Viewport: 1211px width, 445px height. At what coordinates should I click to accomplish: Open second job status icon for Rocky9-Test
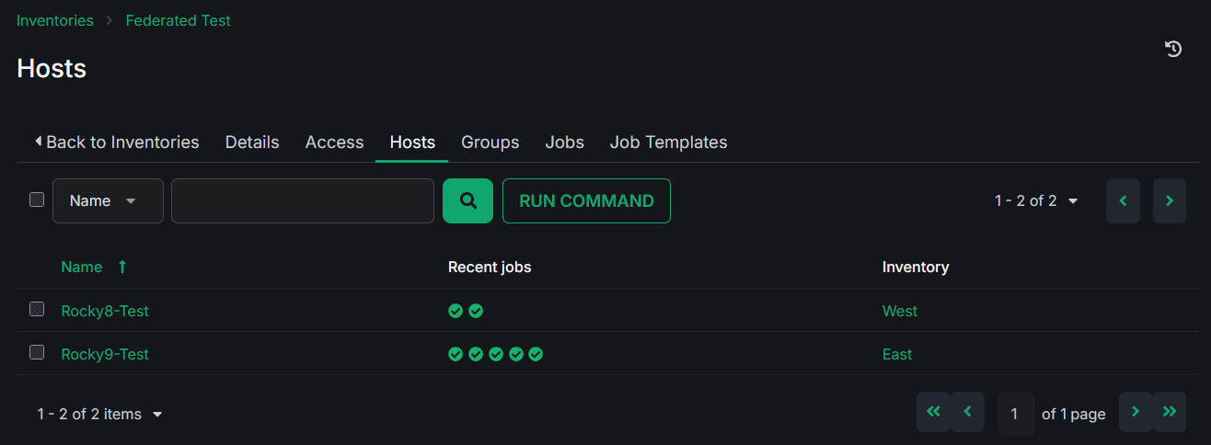point(476,354)
